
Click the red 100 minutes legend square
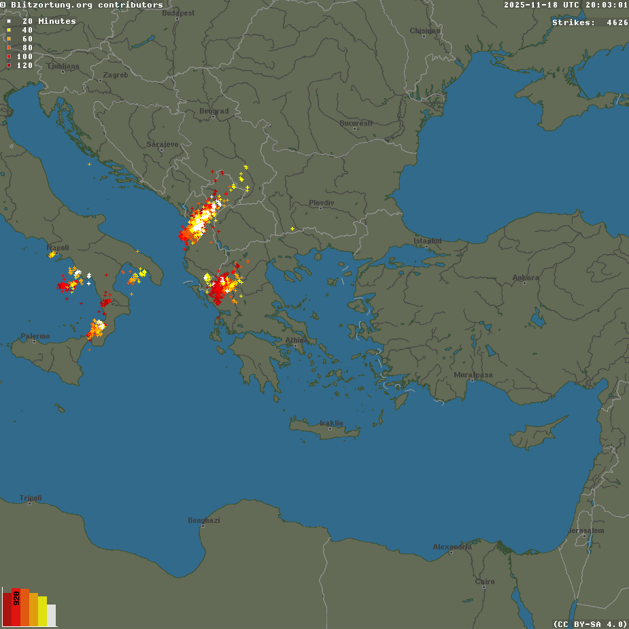[9, 57]
